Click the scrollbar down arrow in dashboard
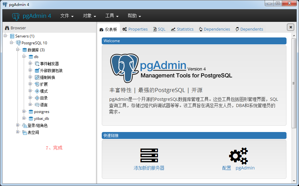Screen dimensions: 299x186 [x=294, y=181]
